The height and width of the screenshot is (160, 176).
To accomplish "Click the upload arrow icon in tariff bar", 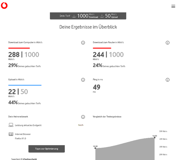I will [x=102, y=16].
